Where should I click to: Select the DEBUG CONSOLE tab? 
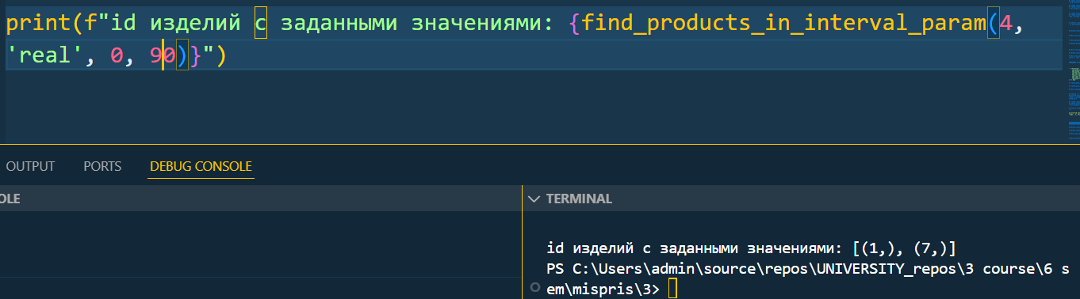click(x=201, y=166)
